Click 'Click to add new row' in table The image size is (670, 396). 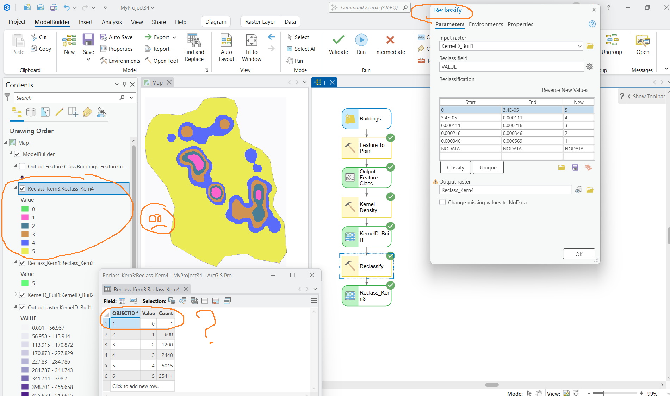(142, 386)
